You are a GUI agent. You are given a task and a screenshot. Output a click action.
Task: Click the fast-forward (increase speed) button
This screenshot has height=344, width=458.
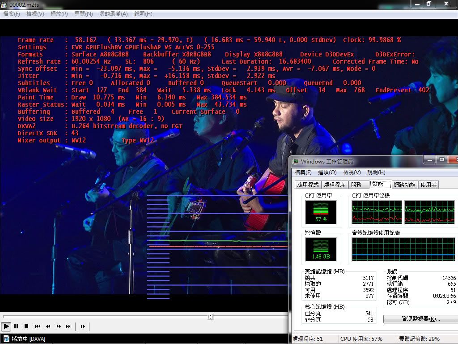(x=59, y=327)
